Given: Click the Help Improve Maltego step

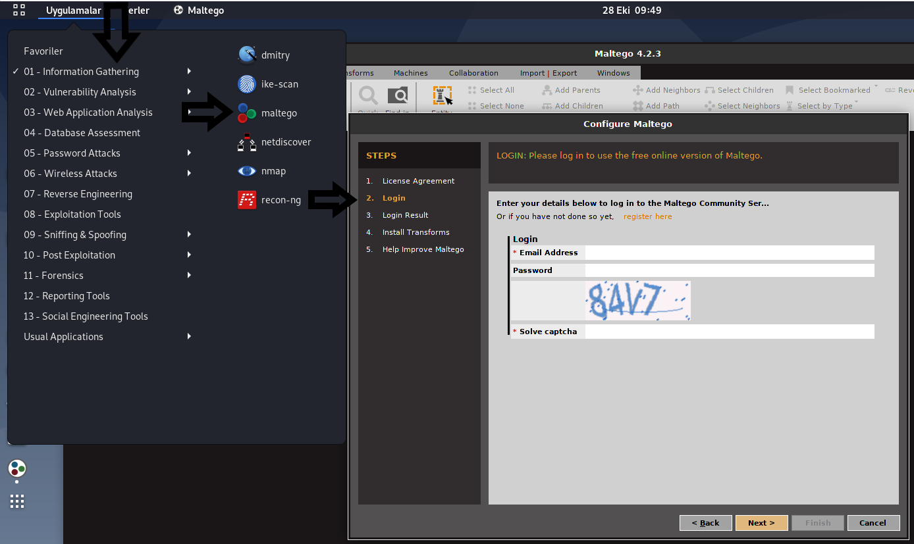Looking at the screenshot, I should coord(423,249).
